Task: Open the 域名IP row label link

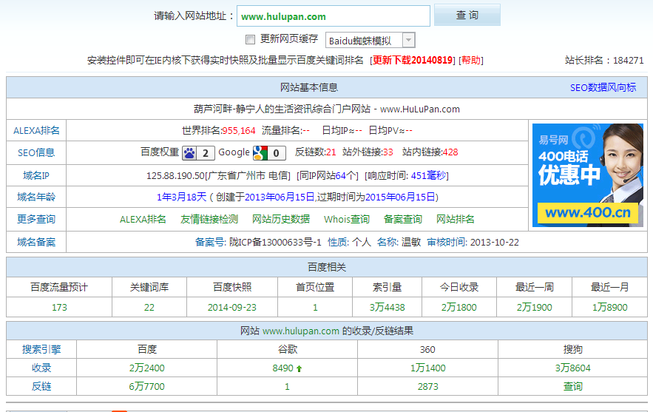Action: 36,175
